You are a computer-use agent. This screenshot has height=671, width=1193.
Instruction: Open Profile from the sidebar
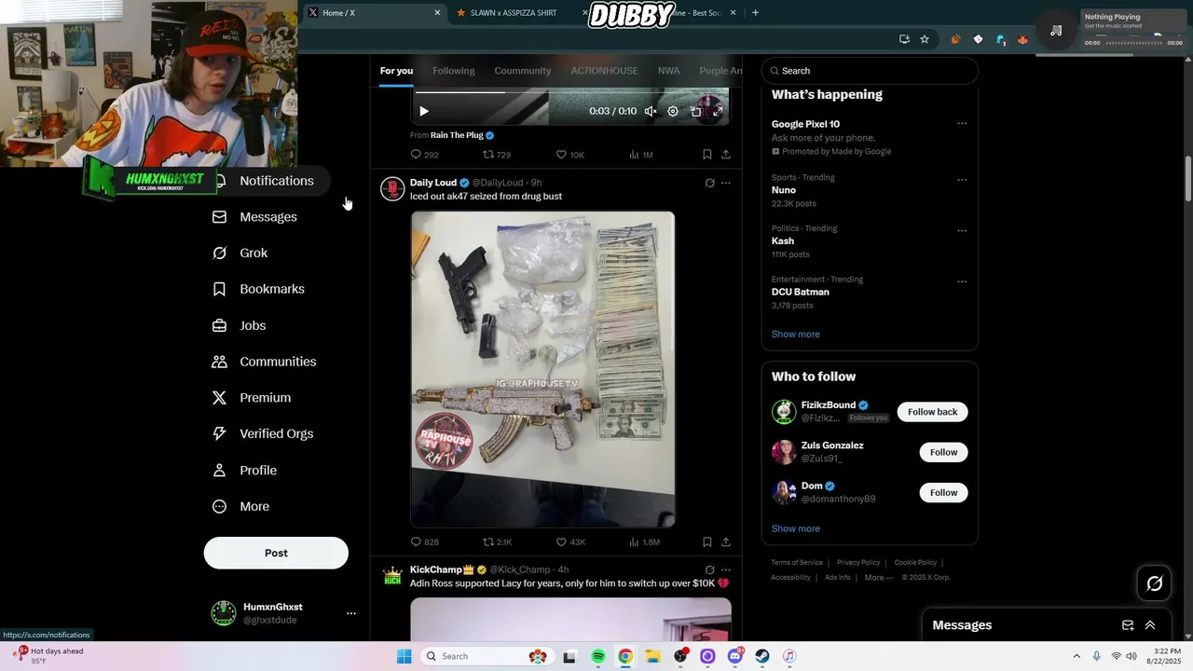point(245,471)
